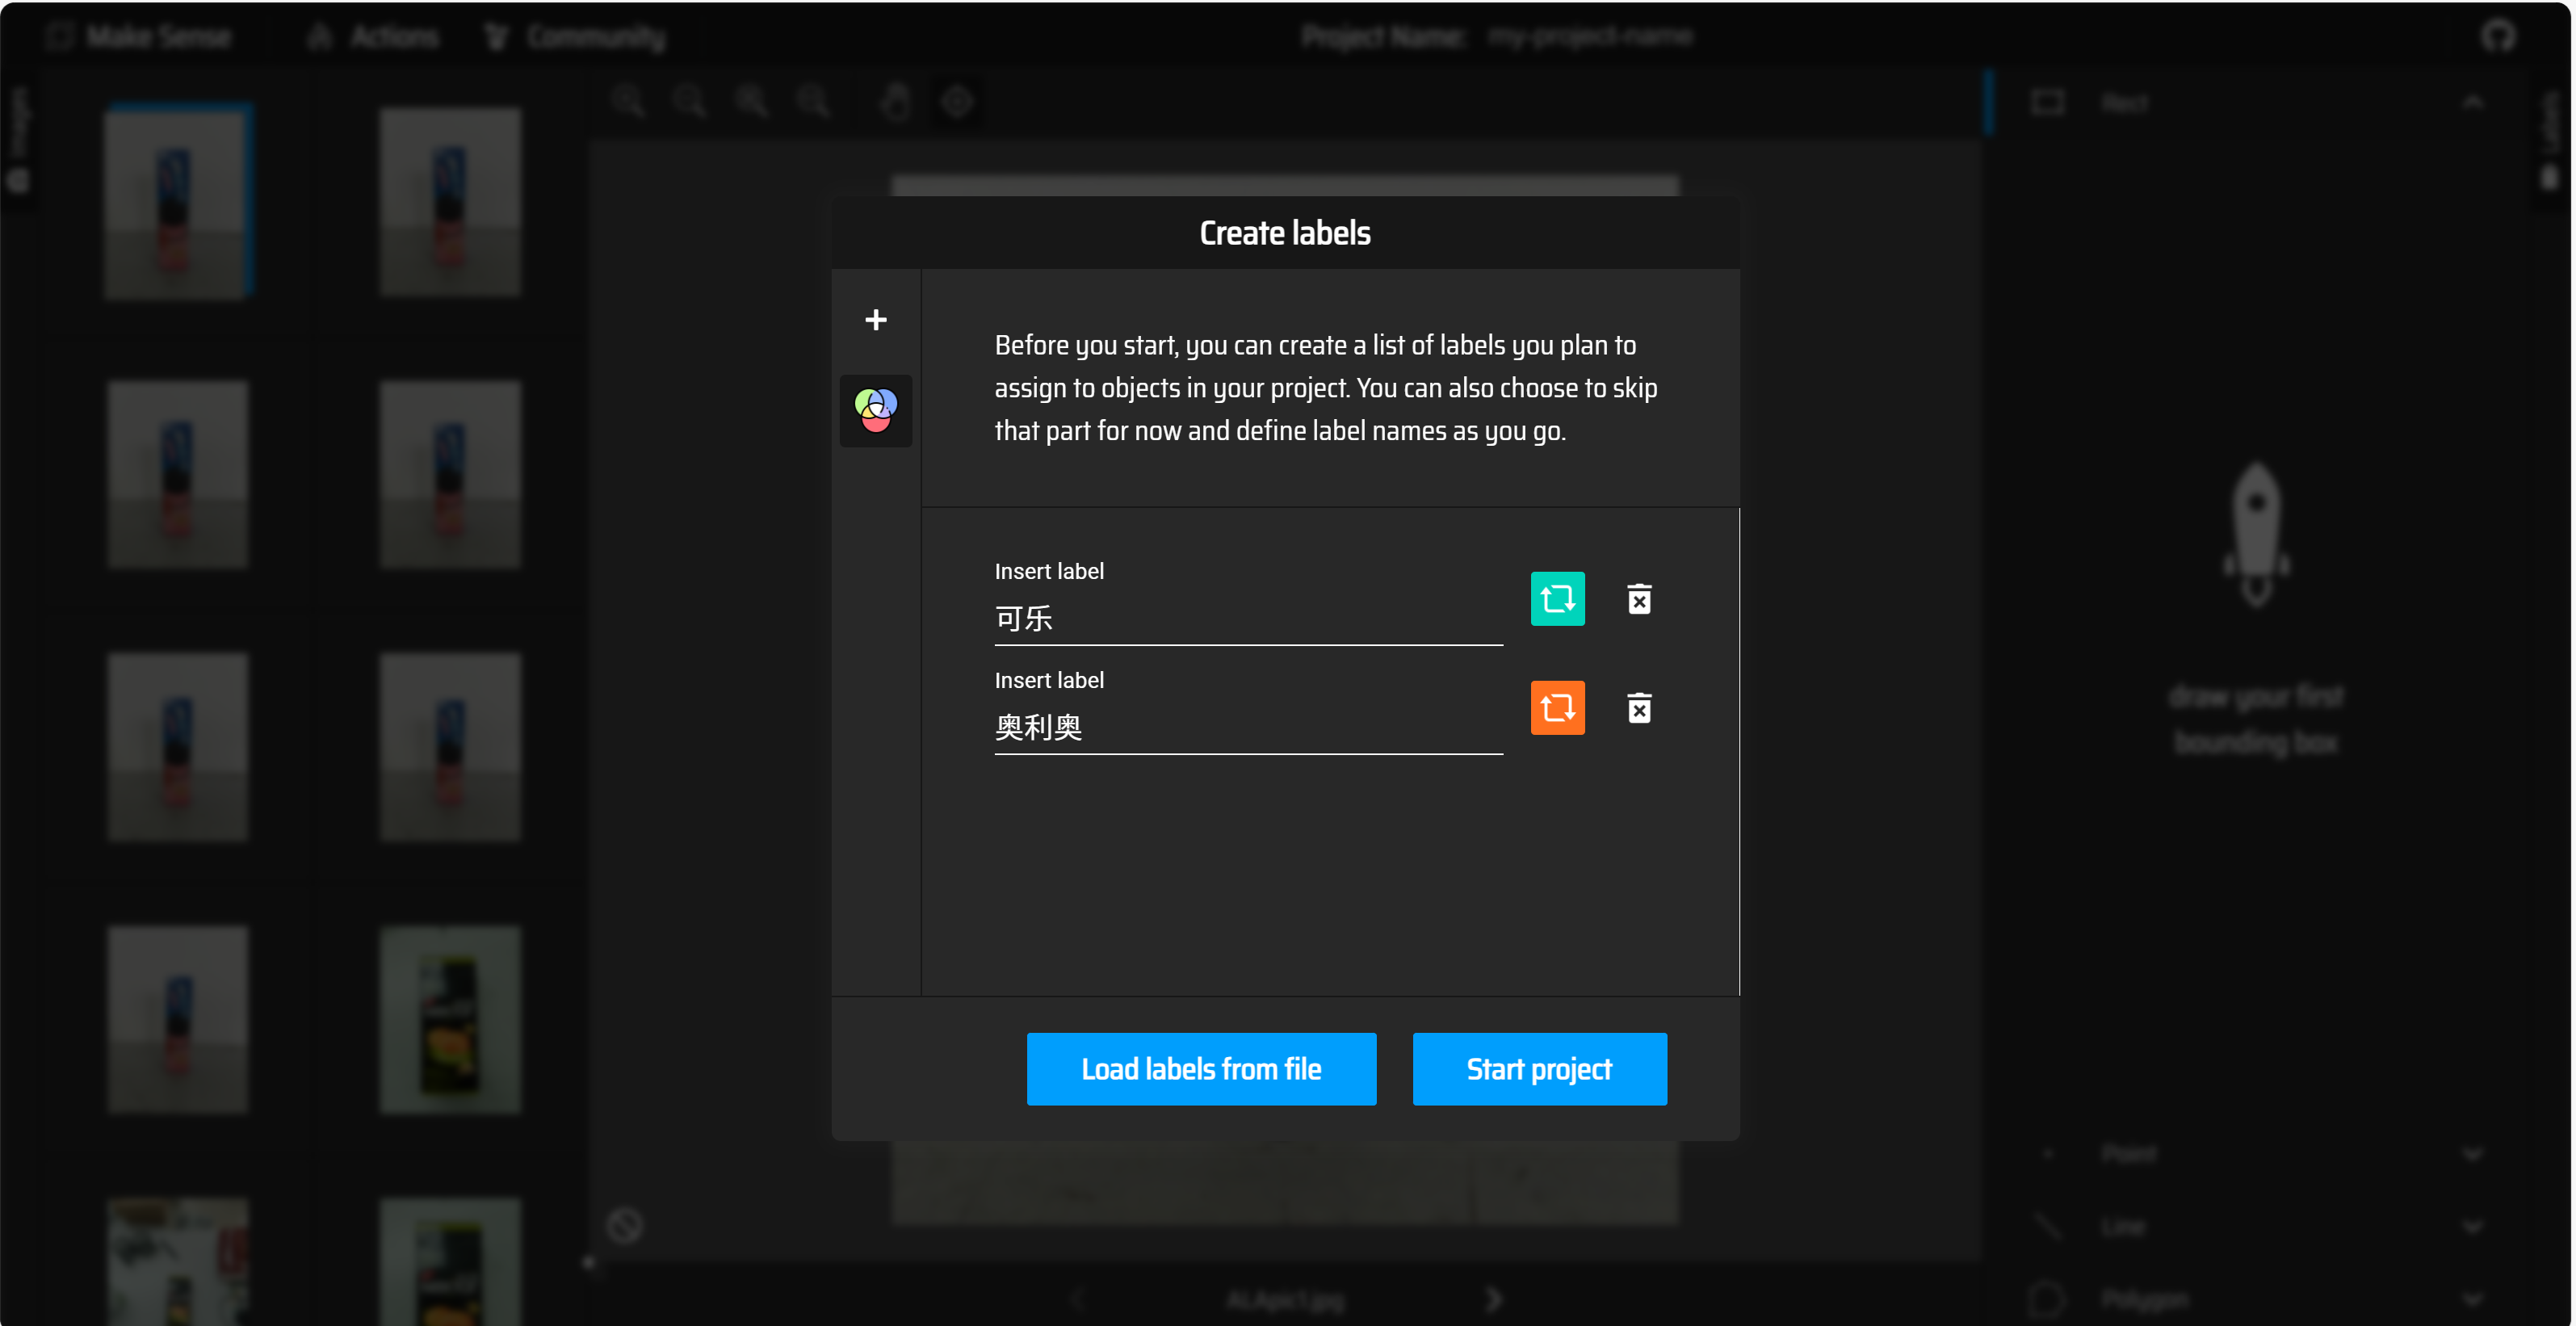The height and width of the screenshot is (1326, 2576).
Task: Click the fourth magnifier icon in editor toolbar
Action: pyautogui.click(x=813, y=101)
